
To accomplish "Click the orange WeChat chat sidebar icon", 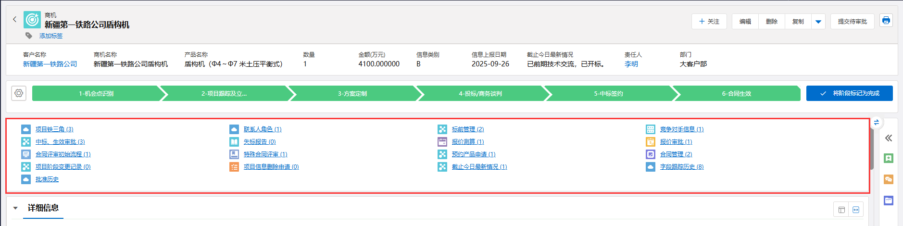I will 888,179.
